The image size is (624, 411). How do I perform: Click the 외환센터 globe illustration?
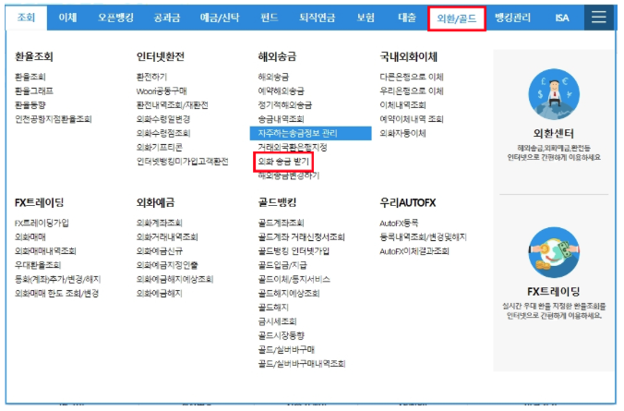pyautogui.click(x=554, y=94)
